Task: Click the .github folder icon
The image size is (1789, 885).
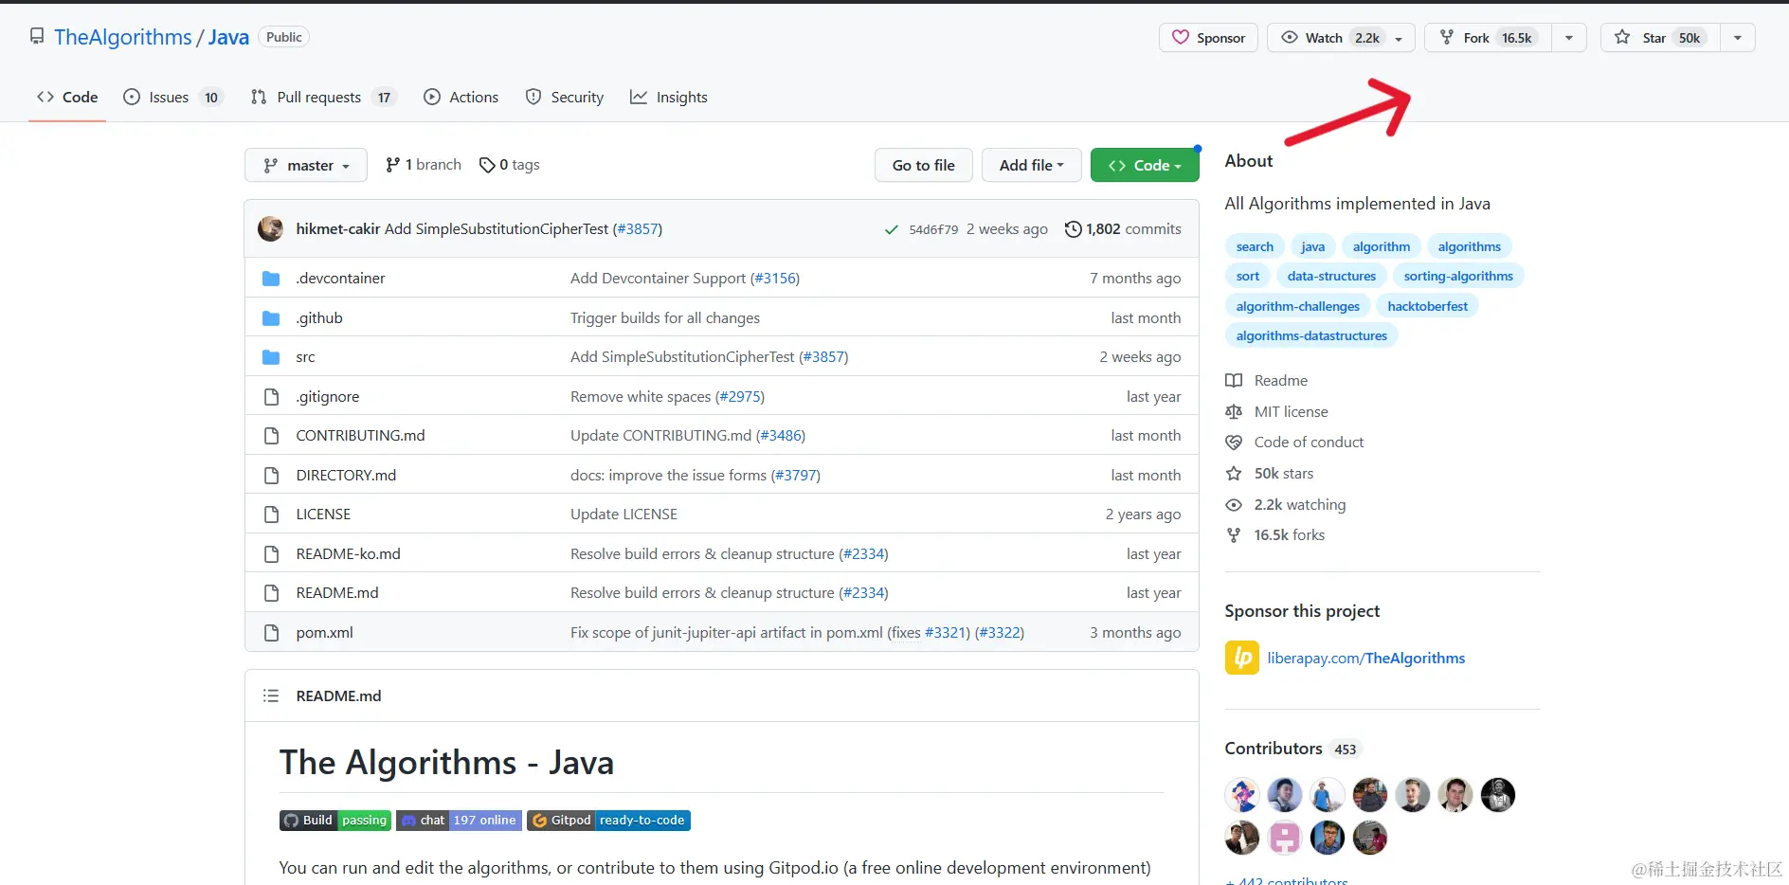Action: (x=271, y=318)
